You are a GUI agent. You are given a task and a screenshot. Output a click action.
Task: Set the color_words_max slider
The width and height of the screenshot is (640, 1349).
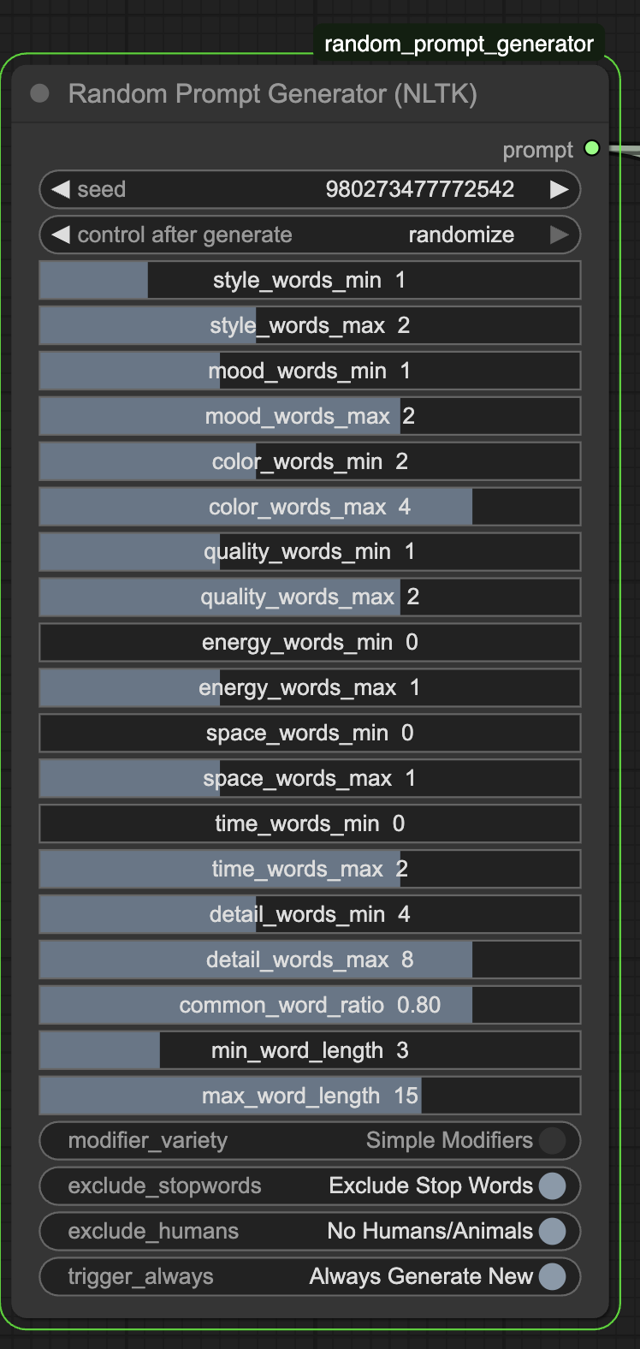pyautogui.click(x=310, y=507)
